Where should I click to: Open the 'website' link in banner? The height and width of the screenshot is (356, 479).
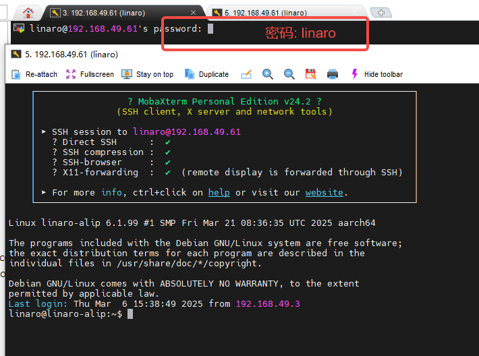pos(324,193)
